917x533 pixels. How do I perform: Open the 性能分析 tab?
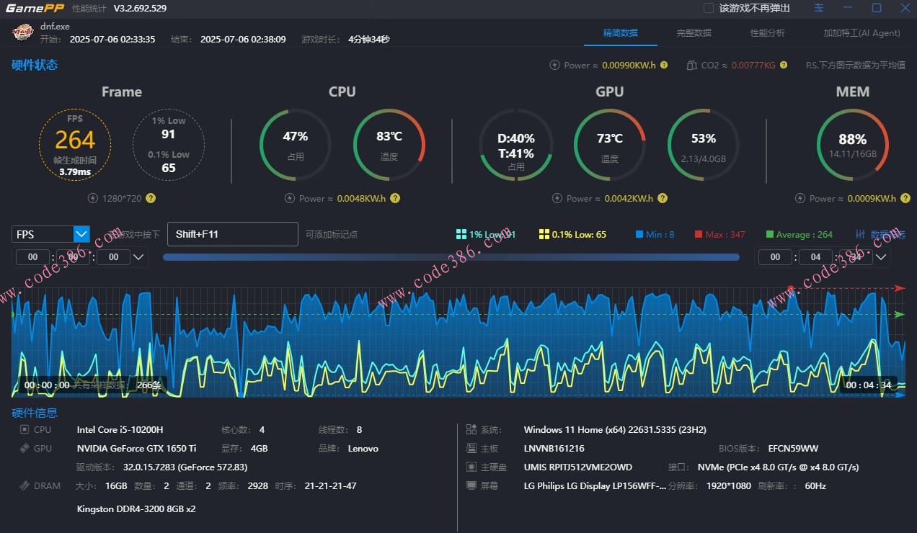click(x=767, y=32)
